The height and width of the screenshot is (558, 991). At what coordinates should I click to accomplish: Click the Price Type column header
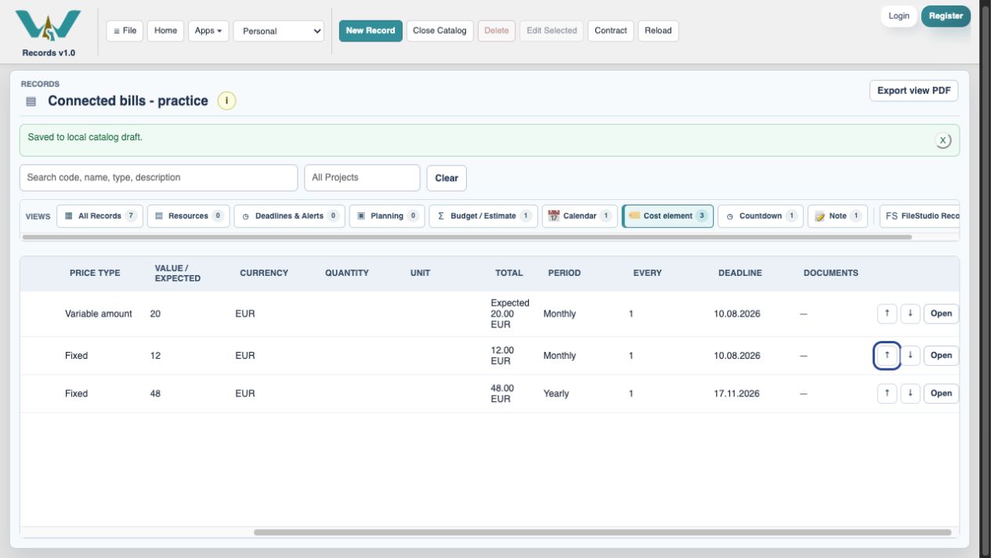click(95, 273)
